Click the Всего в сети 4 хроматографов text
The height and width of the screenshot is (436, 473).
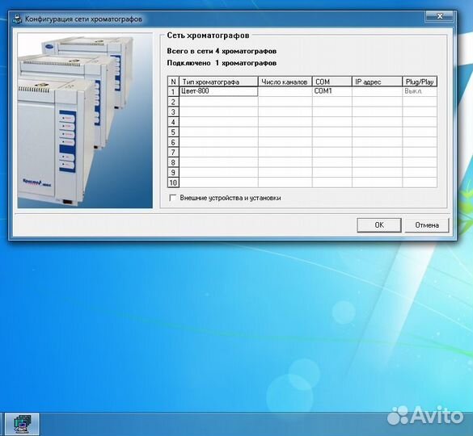(222, 51)
